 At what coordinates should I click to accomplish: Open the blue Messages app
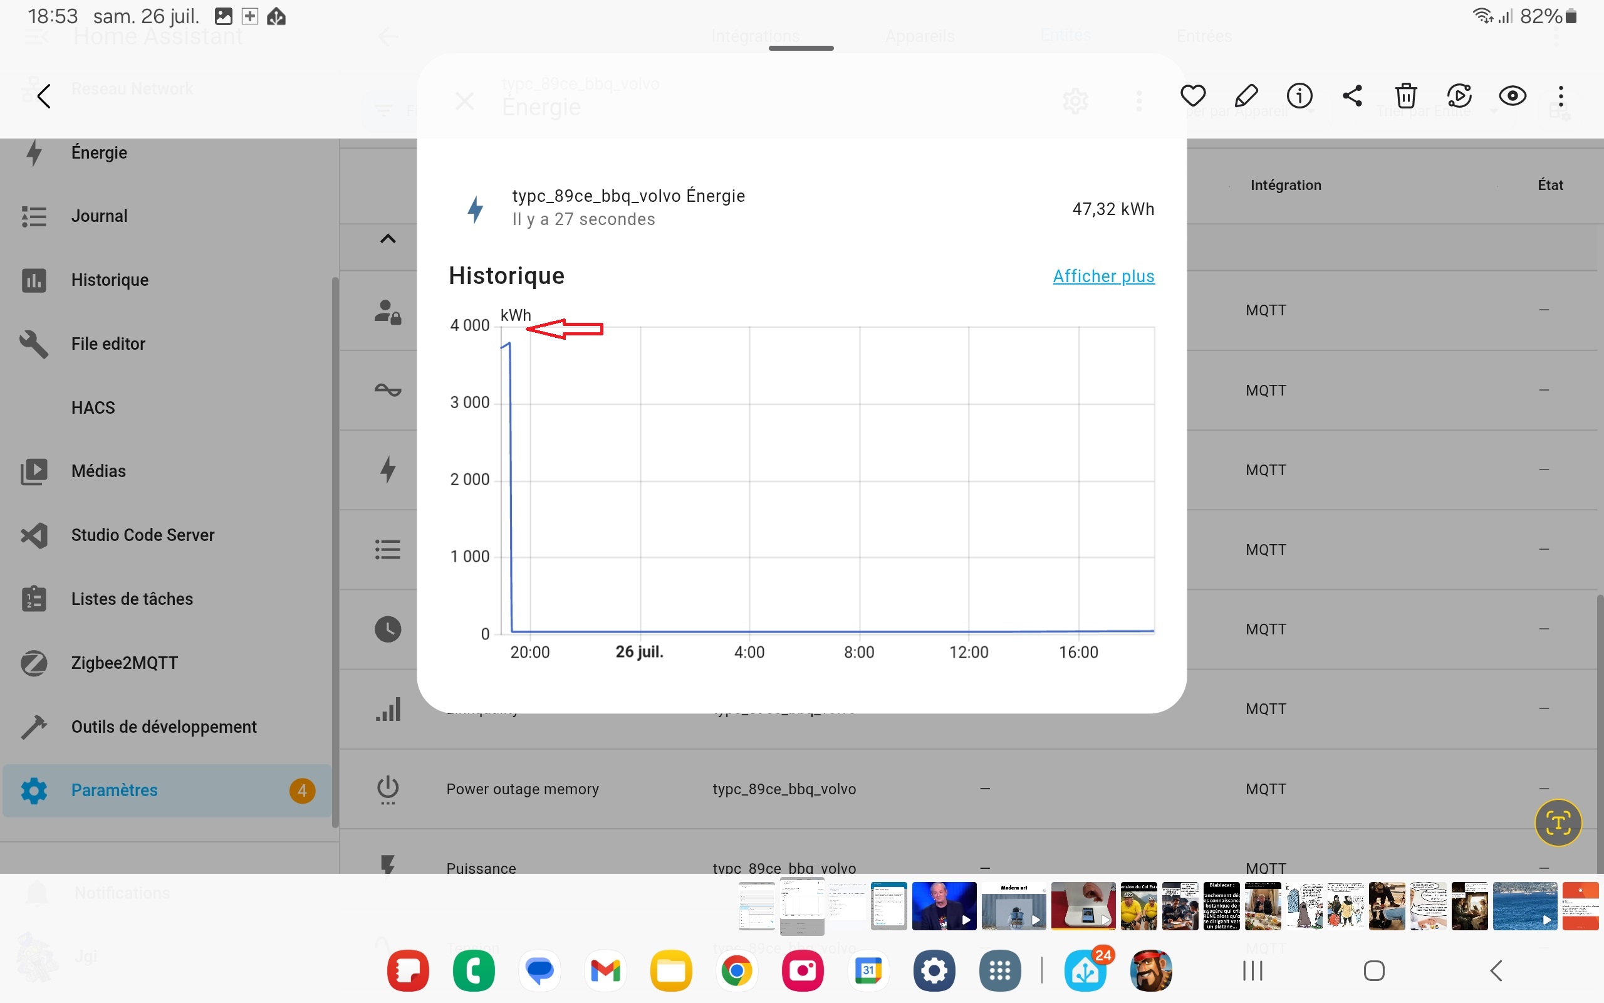539,970
